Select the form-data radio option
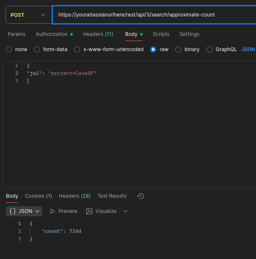 [x=37, y=49]
